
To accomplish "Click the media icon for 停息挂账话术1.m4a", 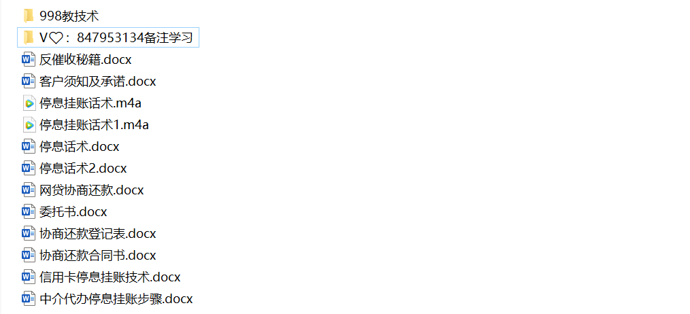I will coord(29,125).
